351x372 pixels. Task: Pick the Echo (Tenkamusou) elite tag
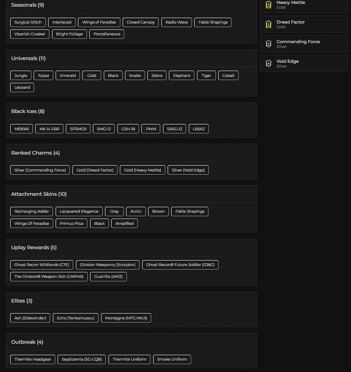(76, 318)
